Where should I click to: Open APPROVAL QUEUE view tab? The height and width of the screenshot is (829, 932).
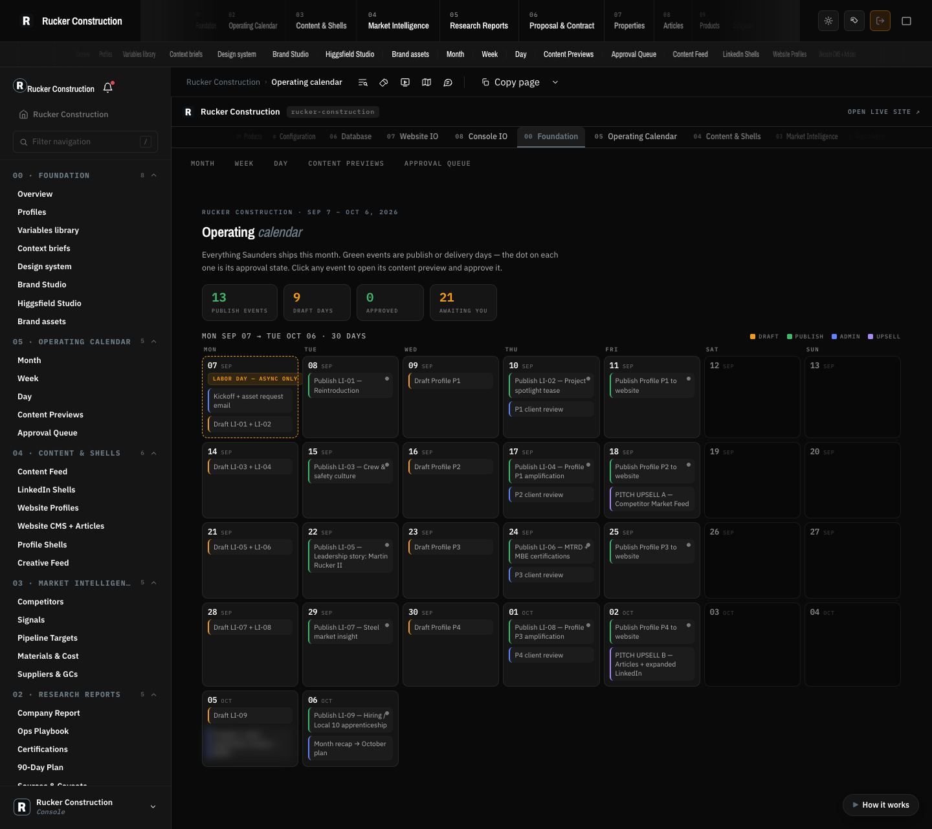[438, 164]
